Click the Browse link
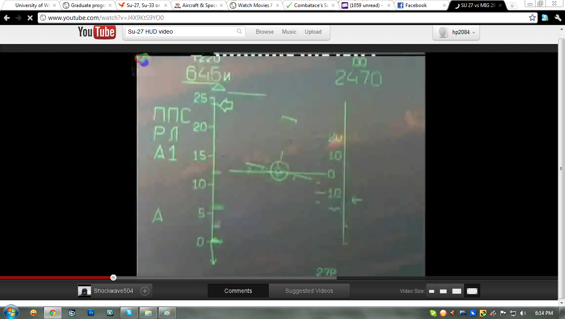The image size is (565, 319). (x=265, y=32)
